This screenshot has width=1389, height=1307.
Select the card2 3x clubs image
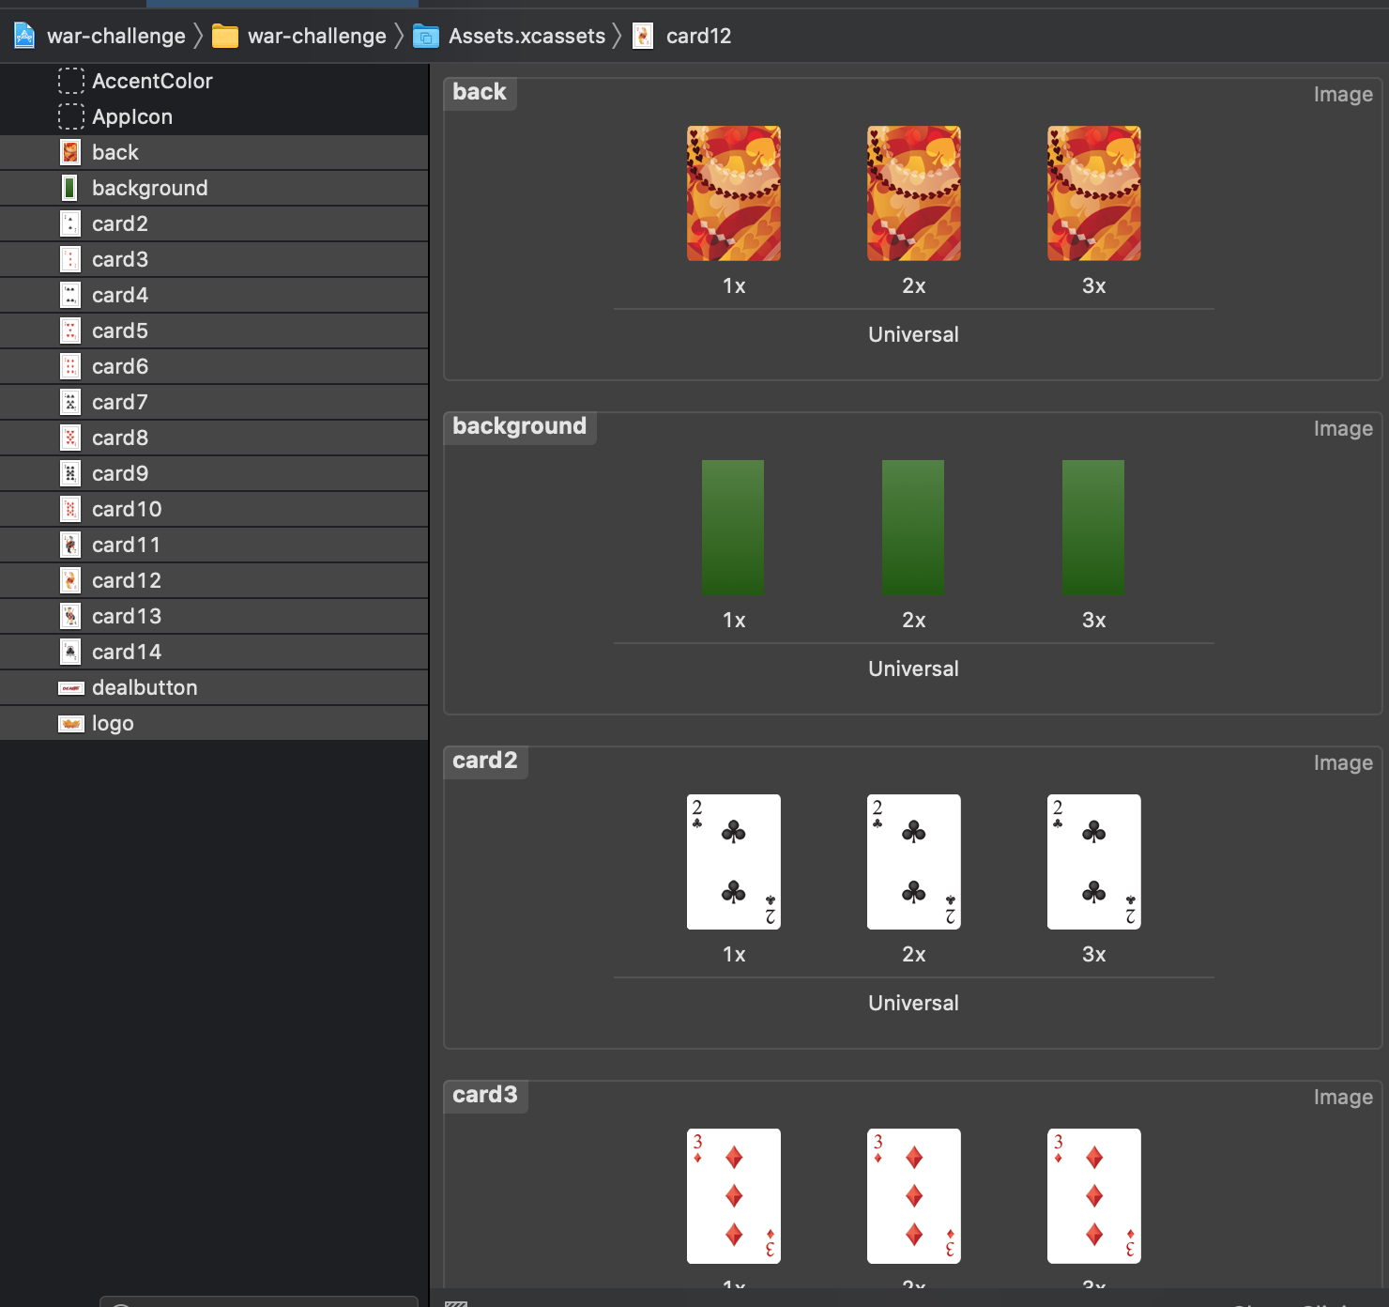[x=1094, y=862]
